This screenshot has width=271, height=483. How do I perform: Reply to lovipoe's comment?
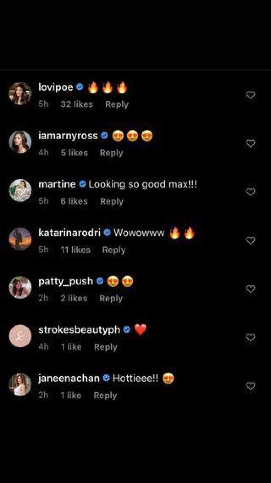coord(117,105)
